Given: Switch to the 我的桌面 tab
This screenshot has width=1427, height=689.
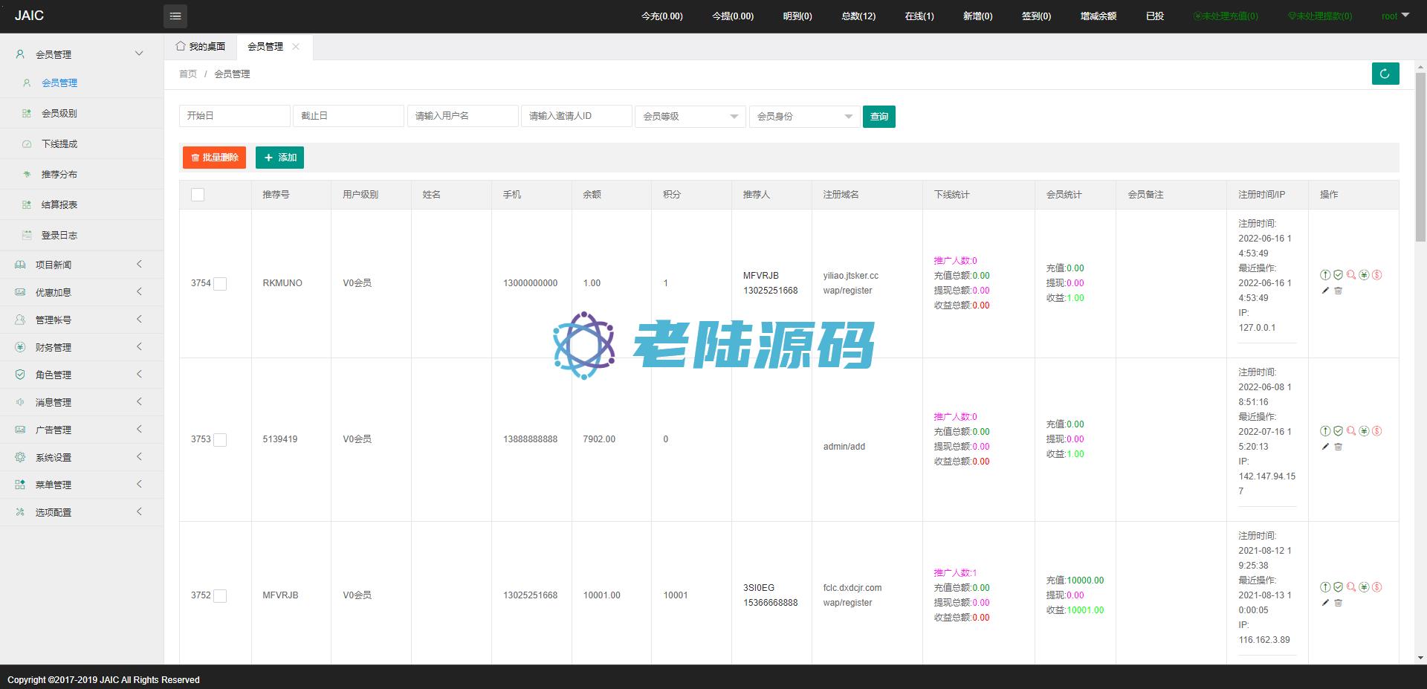Looking at the screenshot, I should click(x=201, y=47).
